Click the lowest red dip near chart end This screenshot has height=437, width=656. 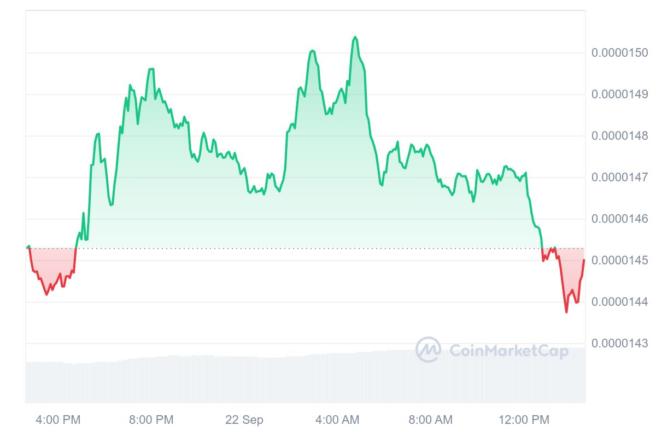[x=566, y=311]
